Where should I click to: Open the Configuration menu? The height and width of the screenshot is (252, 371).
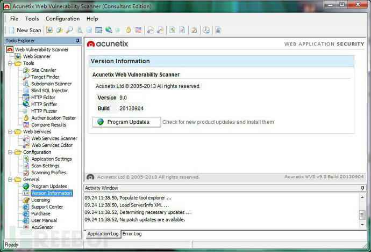coord(63,19)
